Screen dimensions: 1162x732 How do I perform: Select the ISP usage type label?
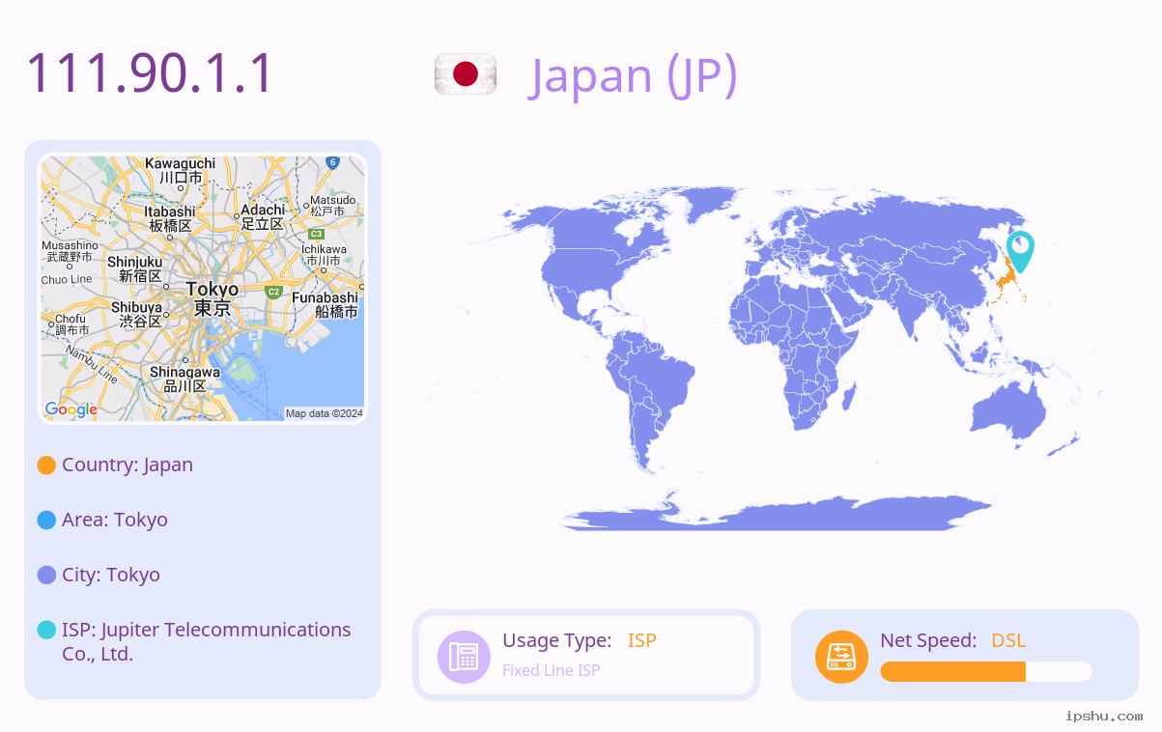642,640
